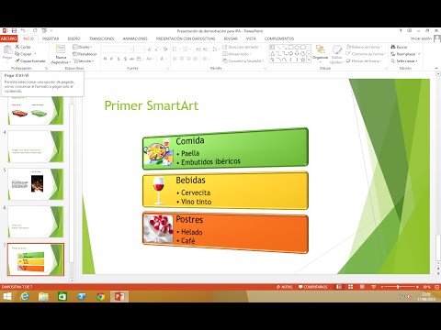
Task: Click Copiar formato paintbrush
Action: [30, 60]
